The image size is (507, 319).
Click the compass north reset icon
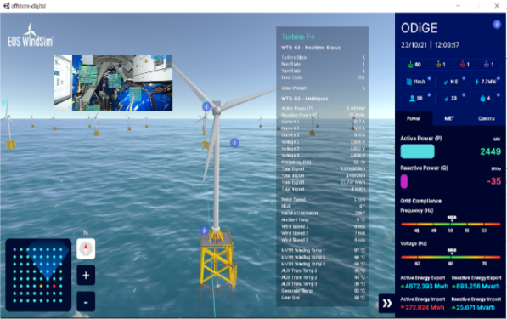tap(86, 248)
